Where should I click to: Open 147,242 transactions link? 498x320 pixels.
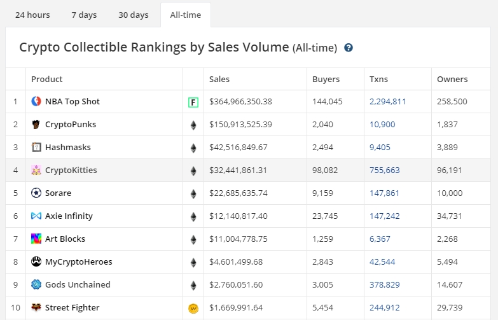pyautogui.click(x=385, y=216)
